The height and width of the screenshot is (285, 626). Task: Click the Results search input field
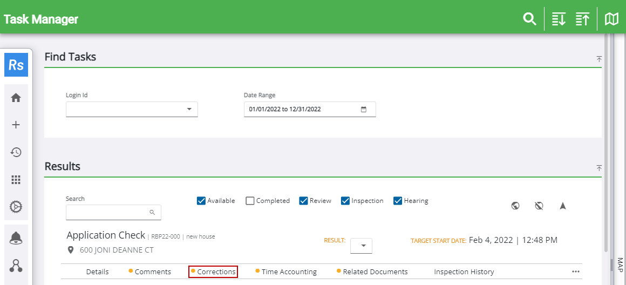pos(108,213)
